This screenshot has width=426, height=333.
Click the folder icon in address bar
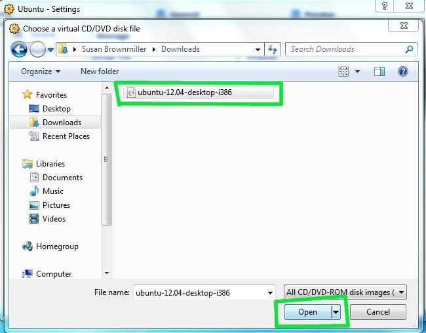click(x=64, y=49)
